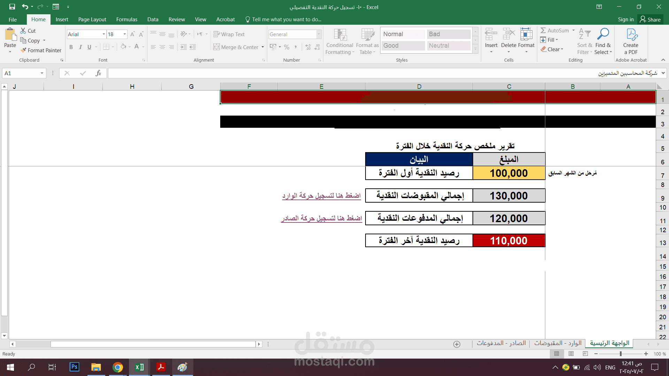Click the Paste clipboard icon
The width and height of the screenshot is (669, 376).
(x=10, y=35)
